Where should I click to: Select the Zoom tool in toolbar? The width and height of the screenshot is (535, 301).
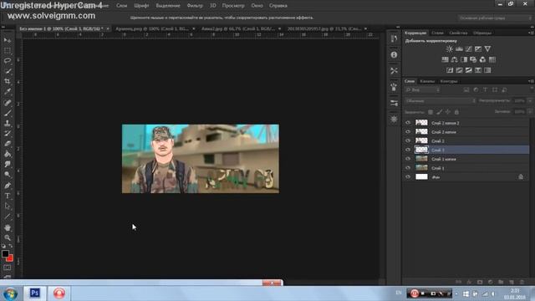(8, 237)
